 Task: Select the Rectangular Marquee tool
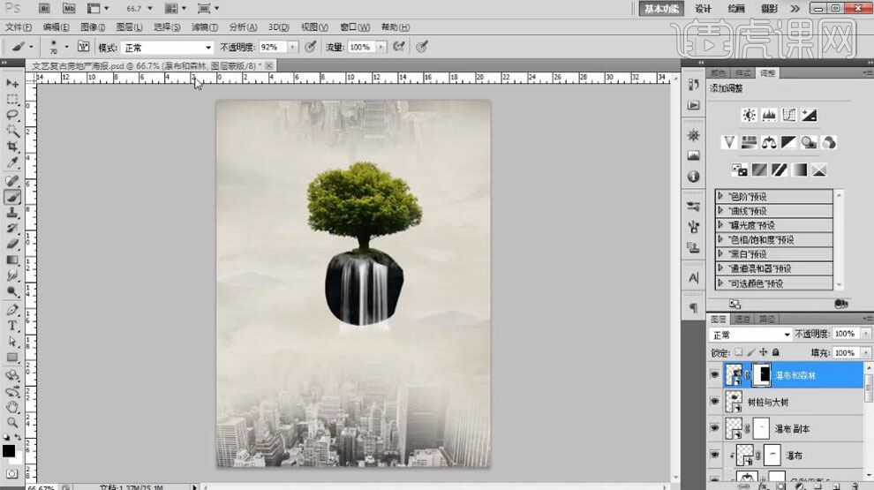[12, 99]
